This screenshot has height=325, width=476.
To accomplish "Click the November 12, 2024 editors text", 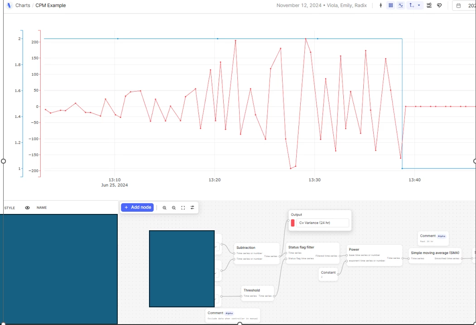I will coord(322,5).
